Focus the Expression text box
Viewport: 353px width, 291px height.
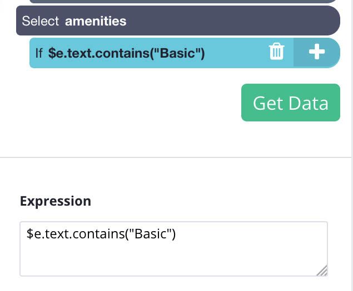[173, 249]
